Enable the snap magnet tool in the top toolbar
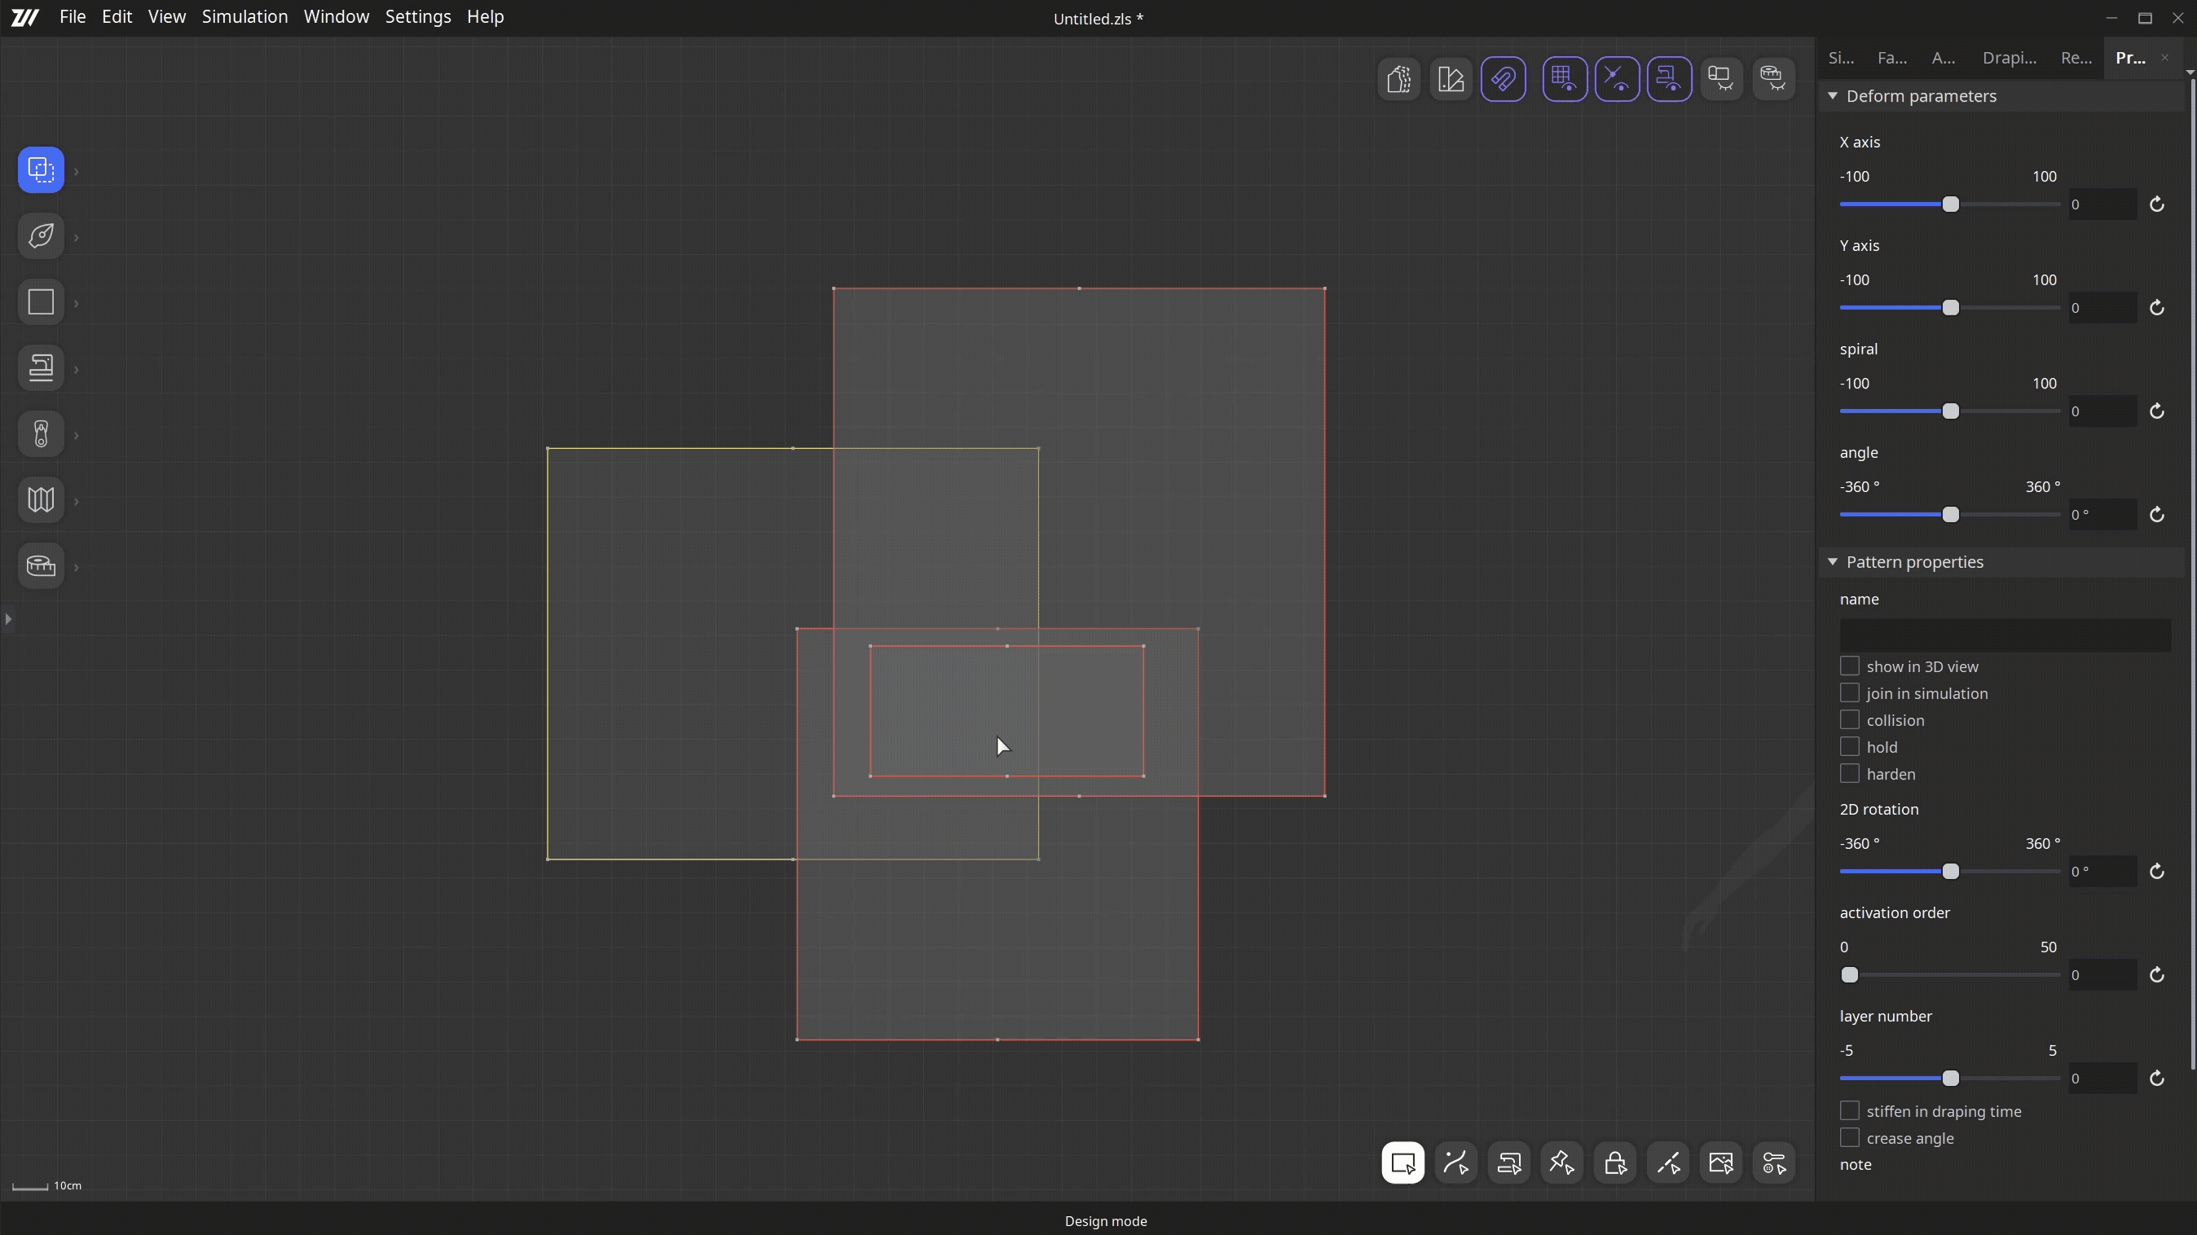 click(1504, 78)
